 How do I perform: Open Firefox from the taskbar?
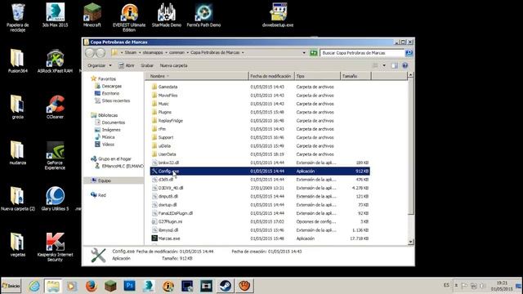pos(91,286)
